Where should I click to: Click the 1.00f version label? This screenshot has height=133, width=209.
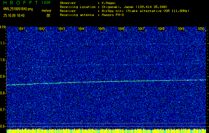[x=46, y=3]
